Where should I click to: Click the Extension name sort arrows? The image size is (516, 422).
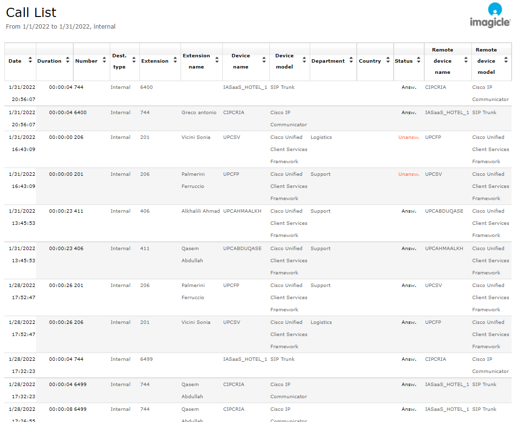pyautogui.click(x=216, y=61)
